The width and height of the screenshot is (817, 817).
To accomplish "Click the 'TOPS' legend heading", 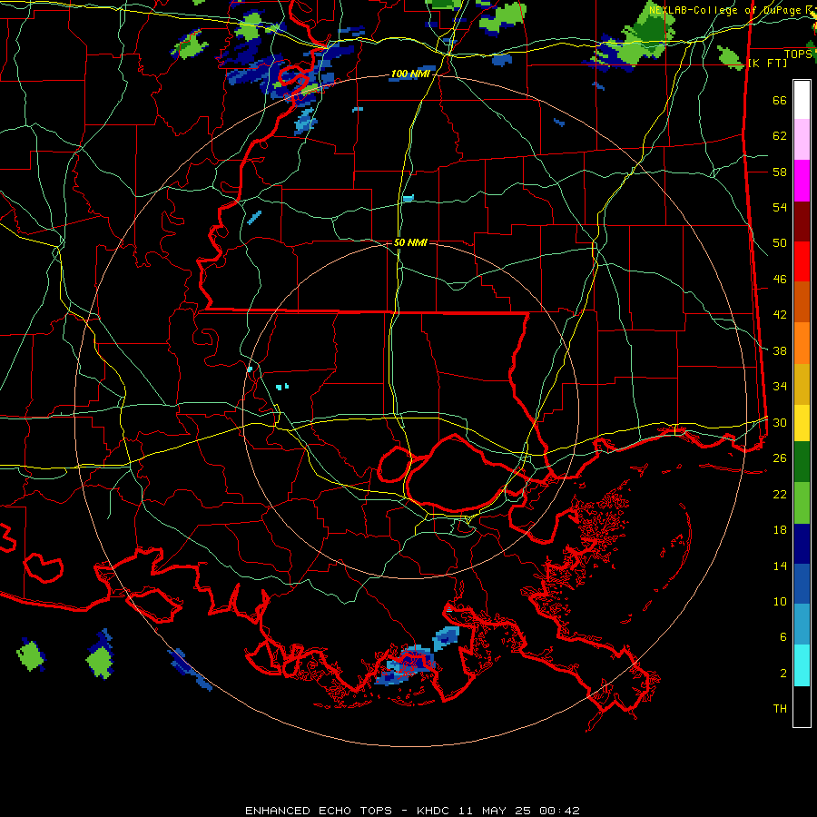I will click(798, 54).
